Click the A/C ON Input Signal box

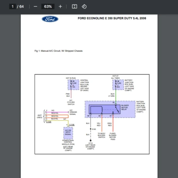tap(68, 133)
